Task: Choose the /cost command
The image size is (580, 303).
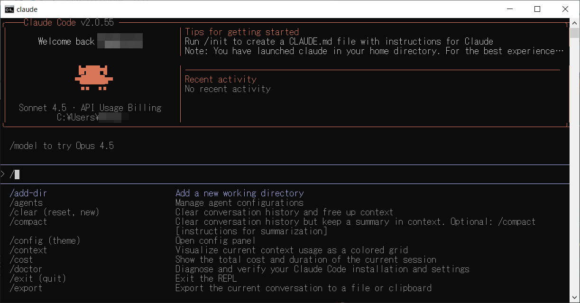Action: [x=21, y=259]
